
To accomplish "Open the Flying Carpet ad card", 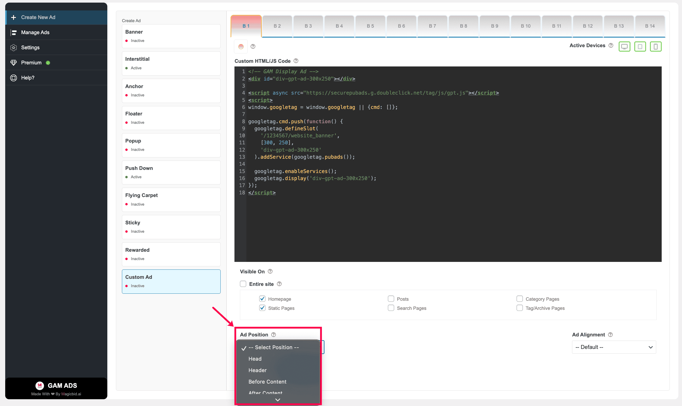I will coord(171,199).
